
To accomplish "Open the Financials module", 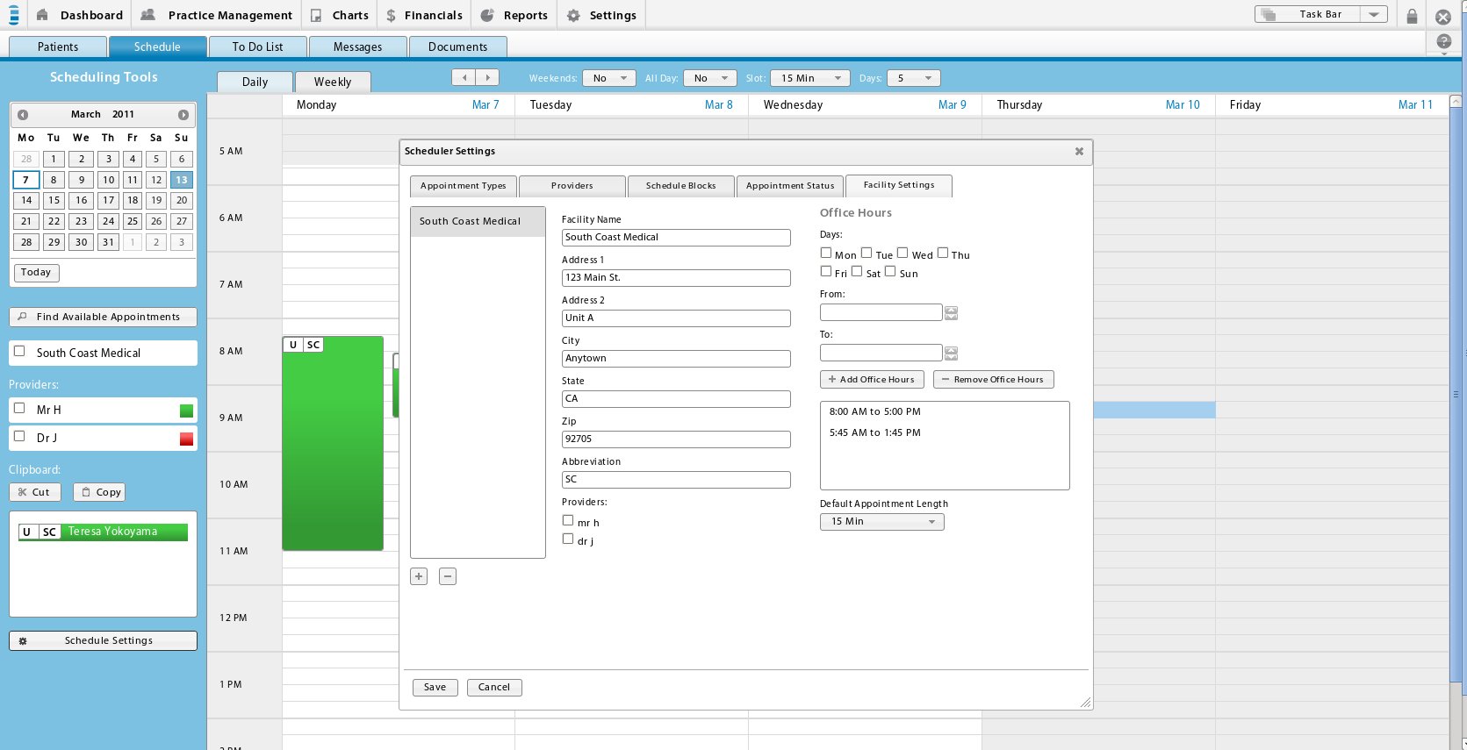I will click(424, 15).
